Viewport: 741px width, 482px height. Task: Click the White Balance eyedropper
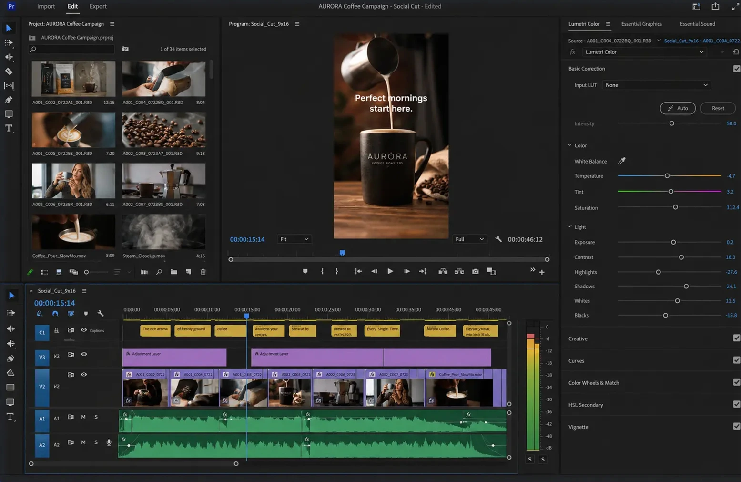[x=622, y=161]
